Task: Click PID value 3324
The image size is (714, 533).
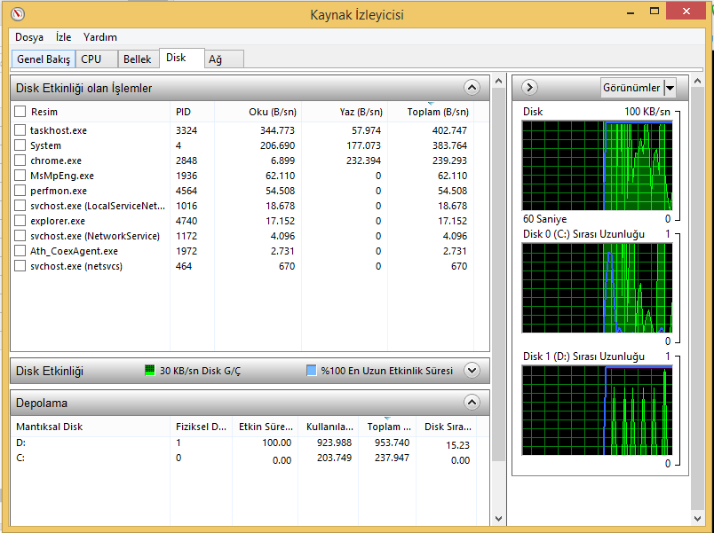Action: pyautogui.click(x=186, y=130)
